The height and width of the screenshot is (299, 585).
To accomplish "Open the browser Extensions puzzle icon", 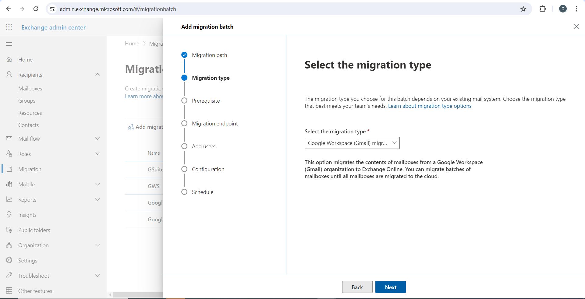I will (x=543, y=9).
